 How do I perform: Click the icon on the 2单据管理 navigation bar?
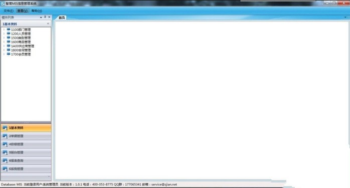(x=5, y=136)
